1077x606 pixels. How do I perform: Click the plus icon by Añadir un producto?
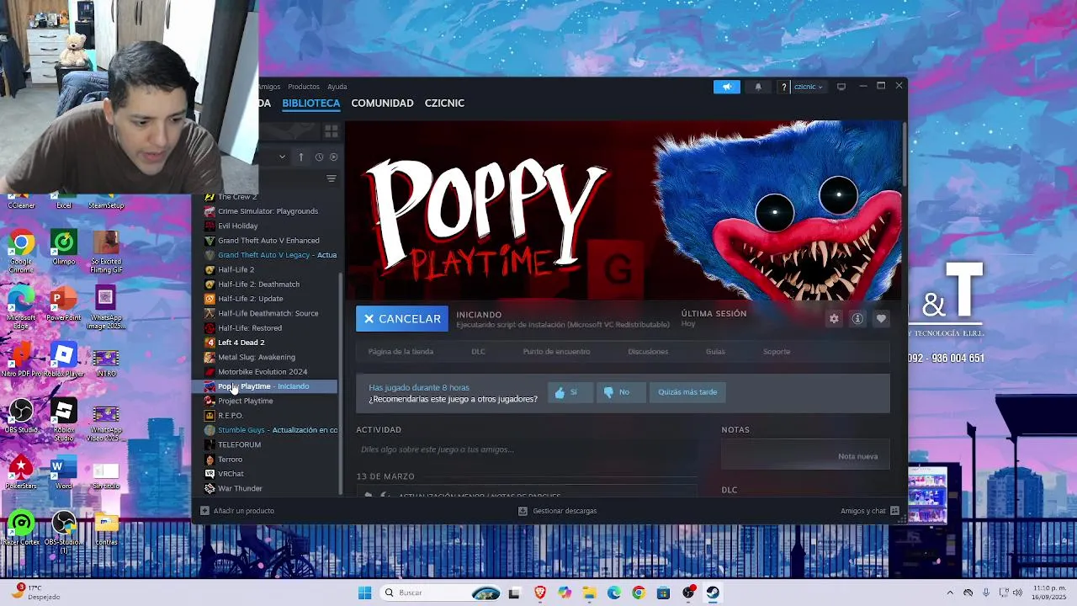coord(204,511)
